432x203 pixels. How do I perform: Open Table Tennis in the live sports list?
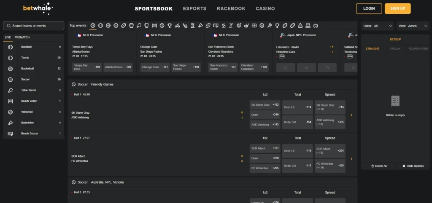pyautogui.click(x=34, y=90)
